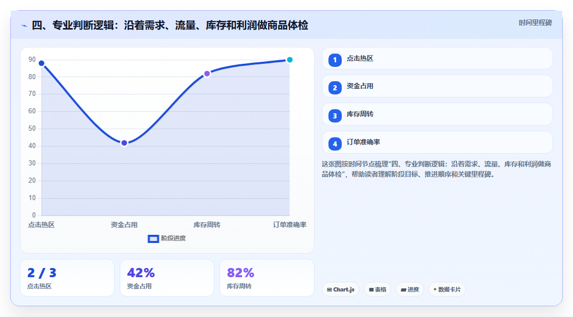Click the y-axis value 0

point(34,215)
